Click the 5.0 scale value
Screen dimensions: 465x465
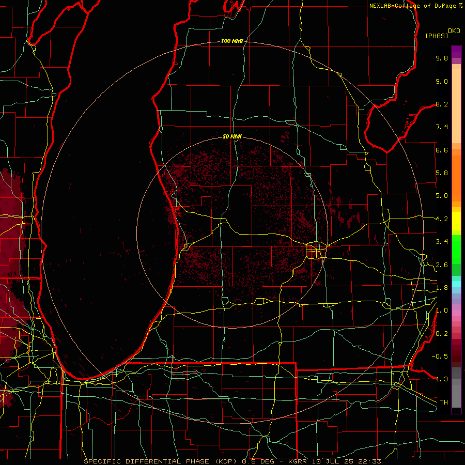pos(442,196)
